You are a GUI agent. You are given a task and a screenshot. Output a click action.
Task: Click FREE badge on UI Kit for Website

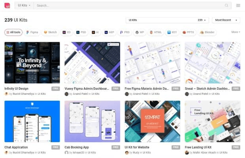[176, 147]
